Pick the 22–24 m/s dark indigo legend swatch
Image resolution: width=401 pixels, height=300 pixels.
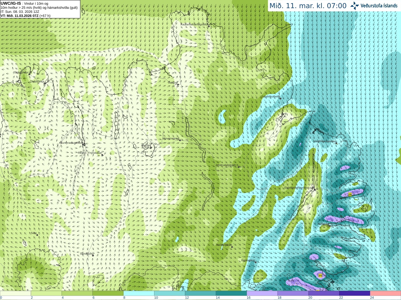355,293
